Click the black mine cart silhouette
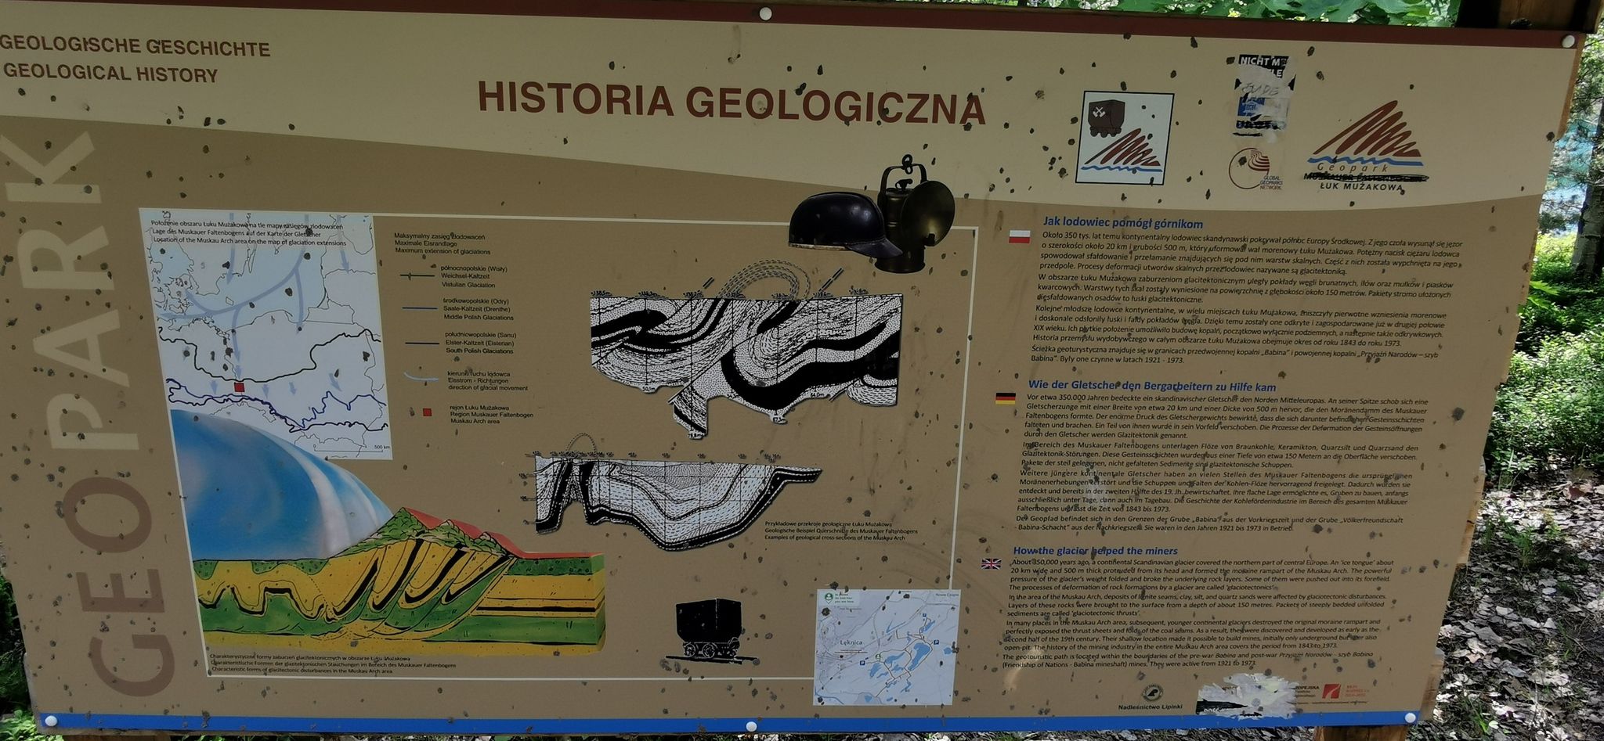The image size is (1604, 741). (x=709, y=630)
